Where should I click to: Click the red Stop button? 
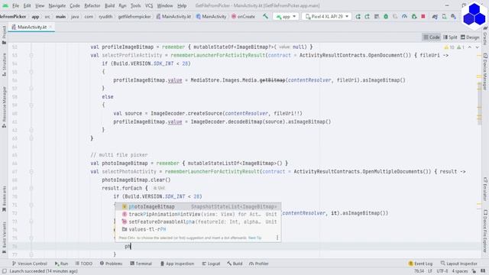pyautogui.click(x=423, y=17)
